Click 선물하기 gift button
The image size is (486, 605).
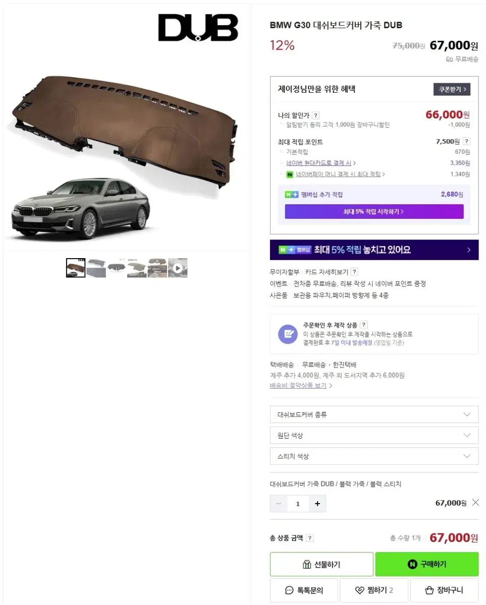click(321, 564)
